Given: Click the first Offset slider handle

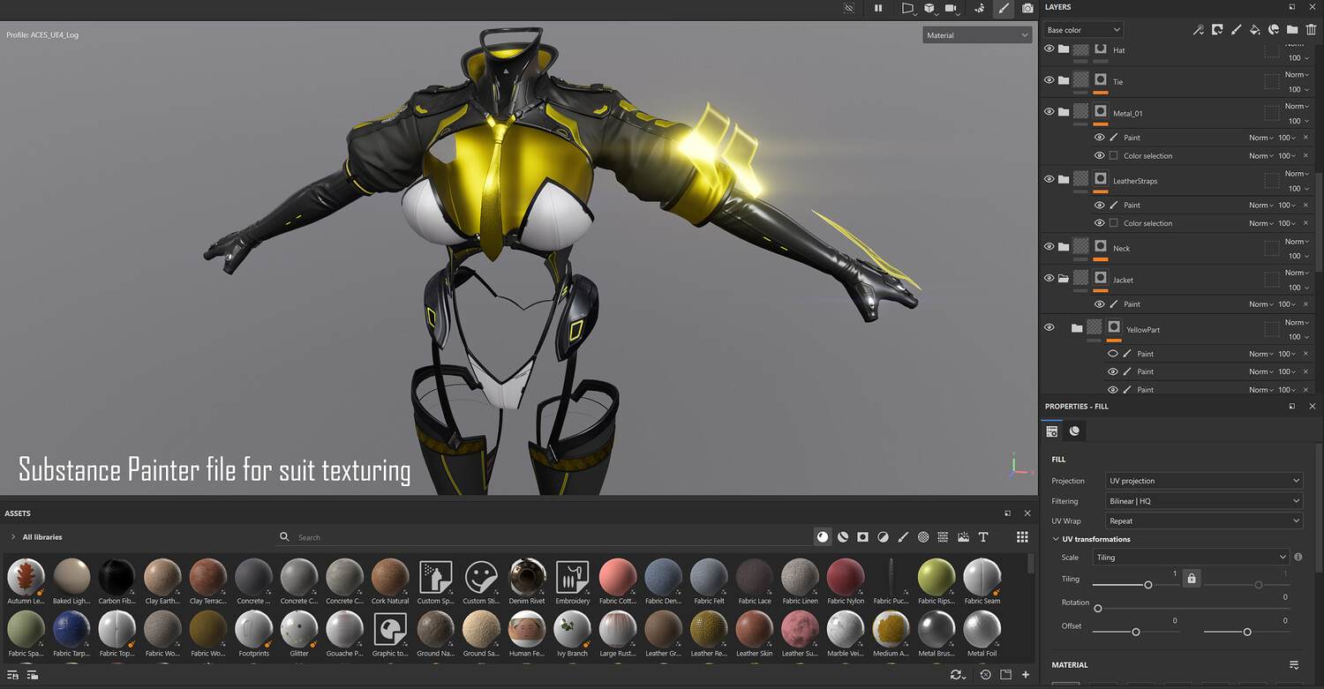Looking at the screenshot, I should (x=1136, y=632).
